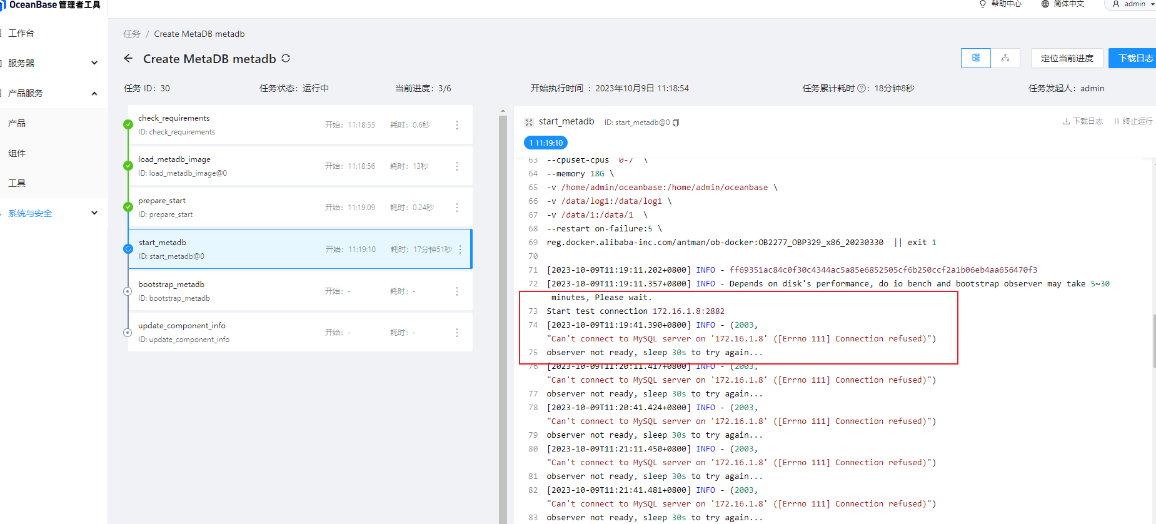This screenshot has width=1156, height=524.
Task: Select the load_metadb_image task row
Action: point(300,166)
